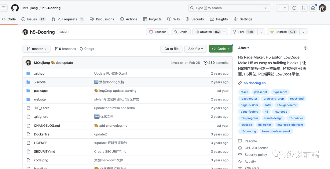Open the hamburger navigation menu
The height and width of the screenshot is (169, 330).
coord(4,8)
